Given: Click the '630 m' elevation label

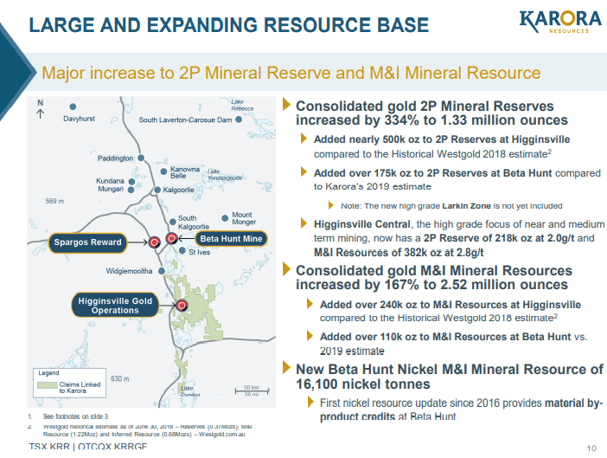Looking at the screenshot, I should click(119, 378).
